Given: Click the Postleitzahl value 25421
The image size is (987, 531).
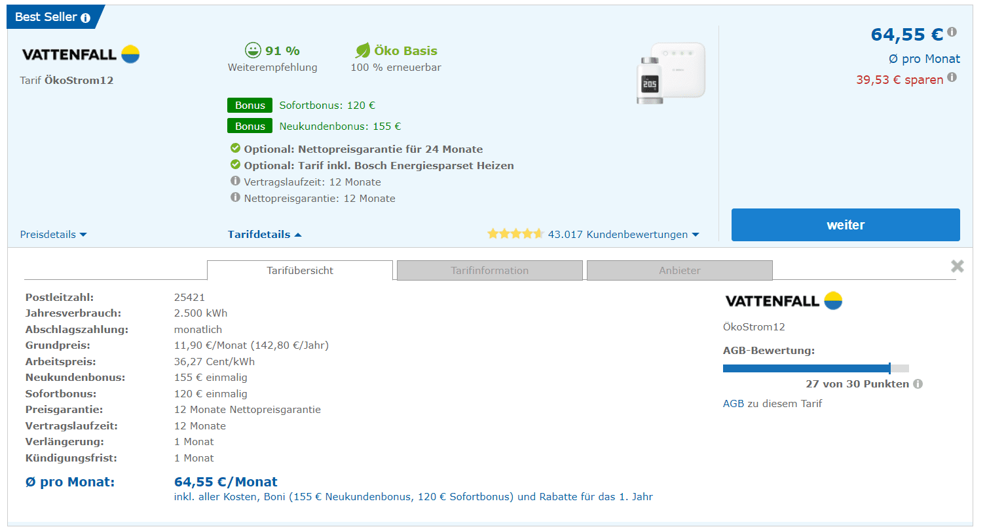Looking at the screenshot, I should (189, 297).
